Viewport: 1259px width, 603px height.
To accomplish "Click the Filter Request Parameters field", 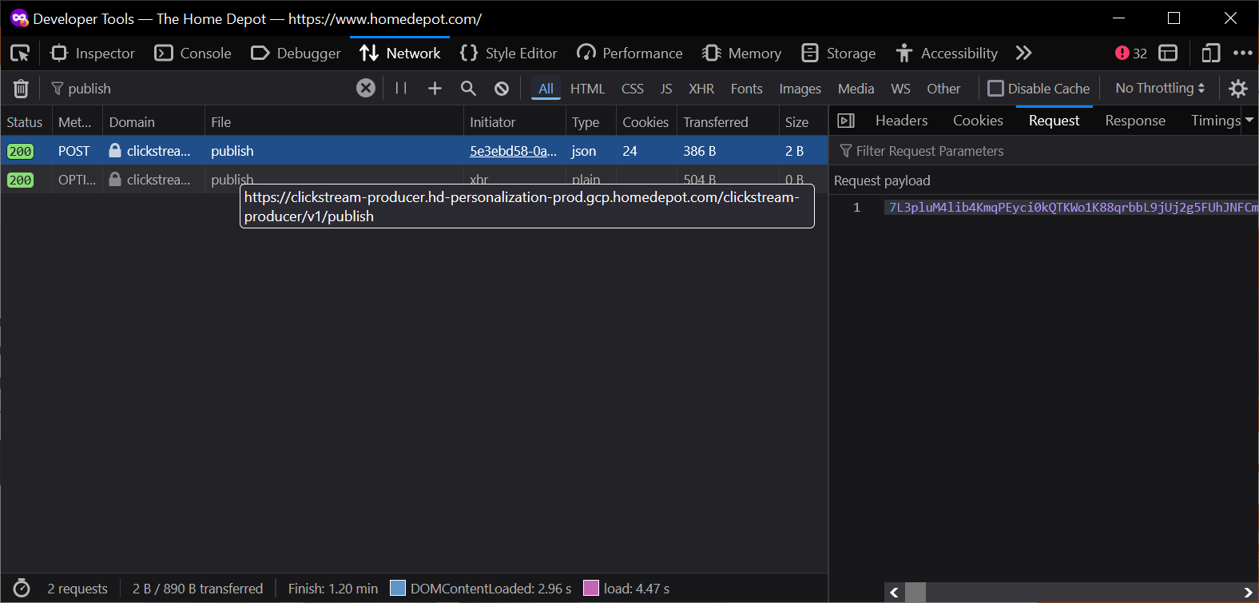I will pos(1043,151).
